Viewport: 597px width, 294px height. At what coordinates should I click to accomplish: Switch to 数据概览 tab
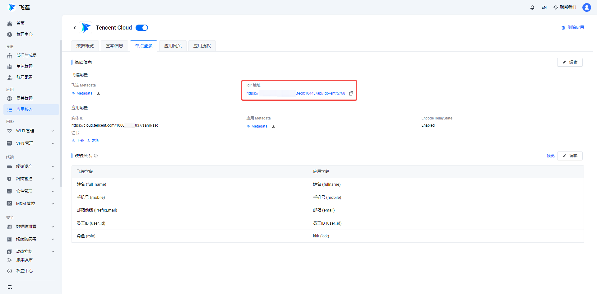(85, 46)
